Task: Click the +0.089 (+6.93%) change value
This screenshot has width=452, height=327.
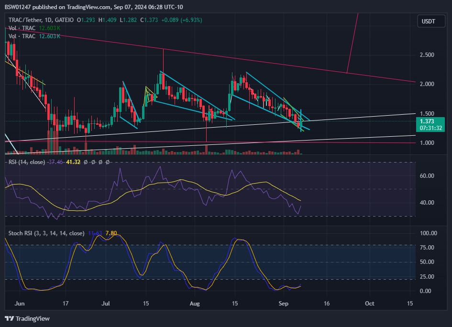Action: pos(182,20)
